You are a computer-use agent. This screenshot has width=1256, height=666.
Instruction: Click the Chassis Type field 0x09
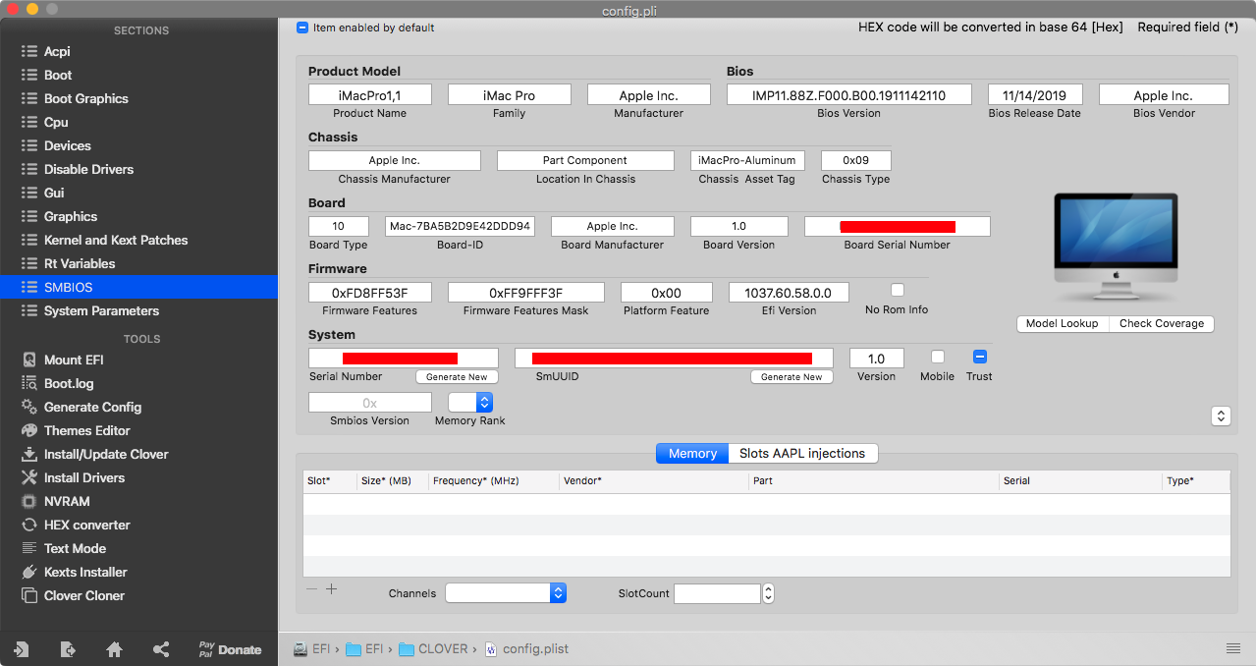pos(855,160)
